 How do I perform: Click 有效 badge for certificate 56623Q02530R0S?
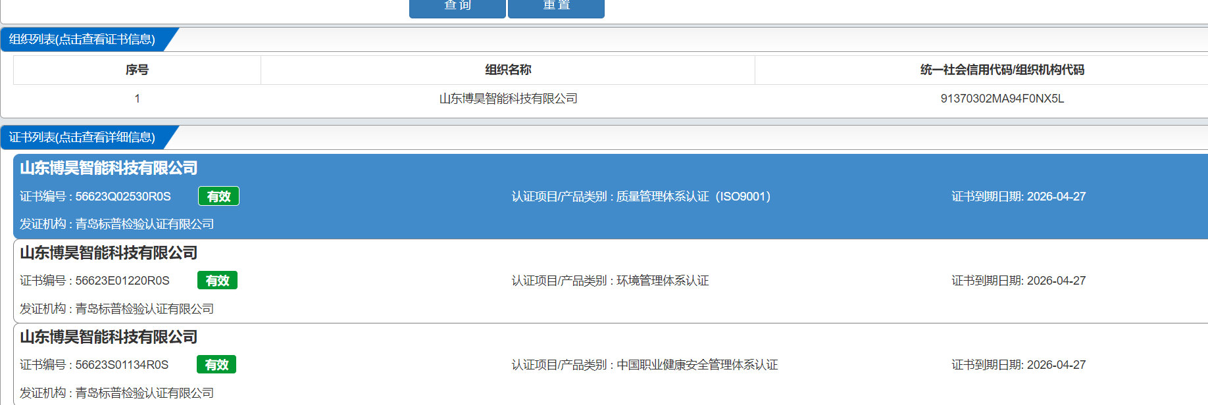point(218,196)
